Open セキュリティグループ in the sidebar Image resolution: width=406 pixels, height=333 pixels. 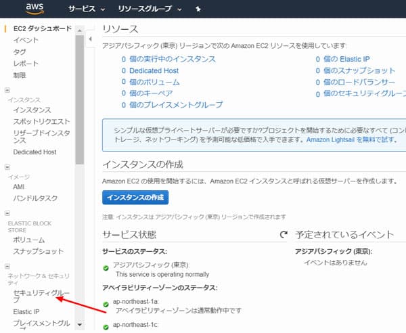pyautogui.click(x=41, y=296)
